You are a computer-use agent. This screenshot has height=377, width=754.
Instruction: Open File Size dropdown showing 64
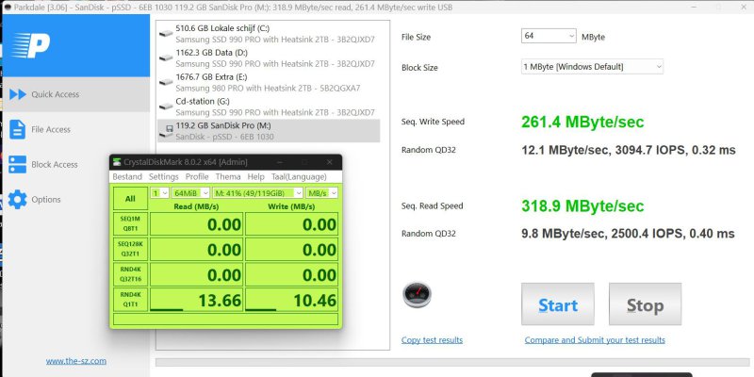[549, 36]
